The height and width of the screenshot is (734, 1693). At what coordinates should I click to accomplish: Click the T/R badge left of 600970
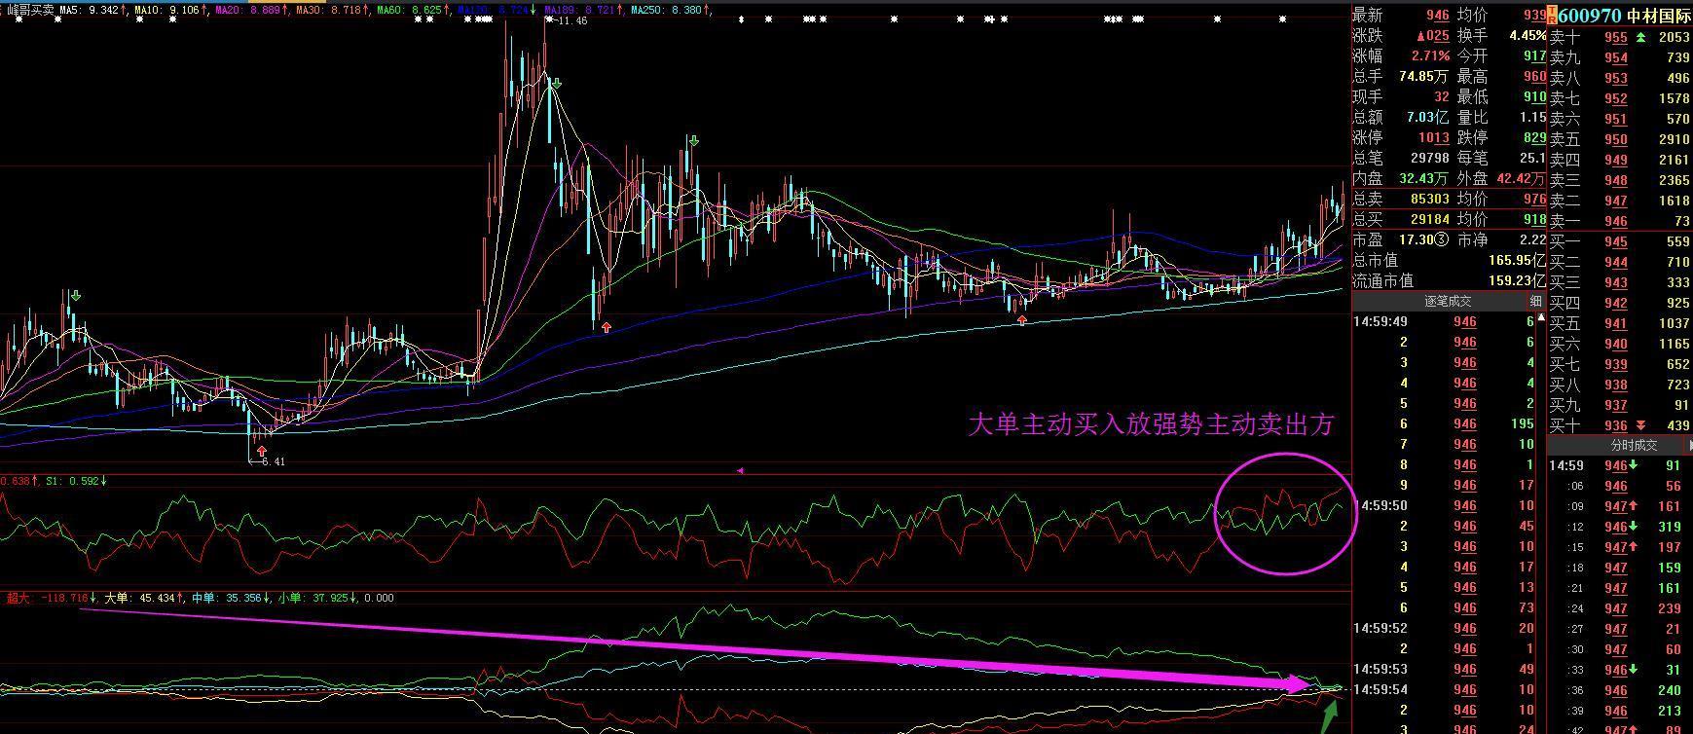(1552, 16)
